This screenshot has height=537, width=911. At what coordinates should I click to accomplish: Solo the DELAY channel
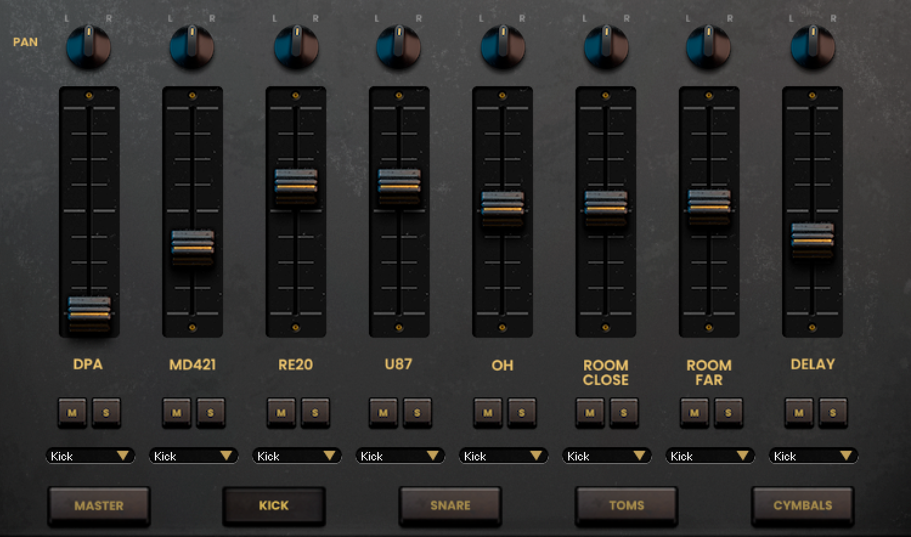(833, 412)
